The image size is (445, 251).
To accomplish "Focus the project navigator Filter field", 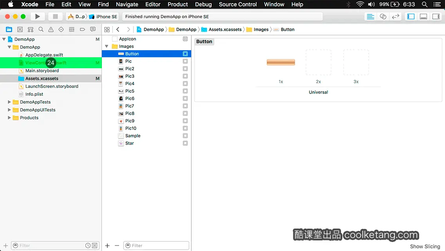I will click(x=55, y=246).
